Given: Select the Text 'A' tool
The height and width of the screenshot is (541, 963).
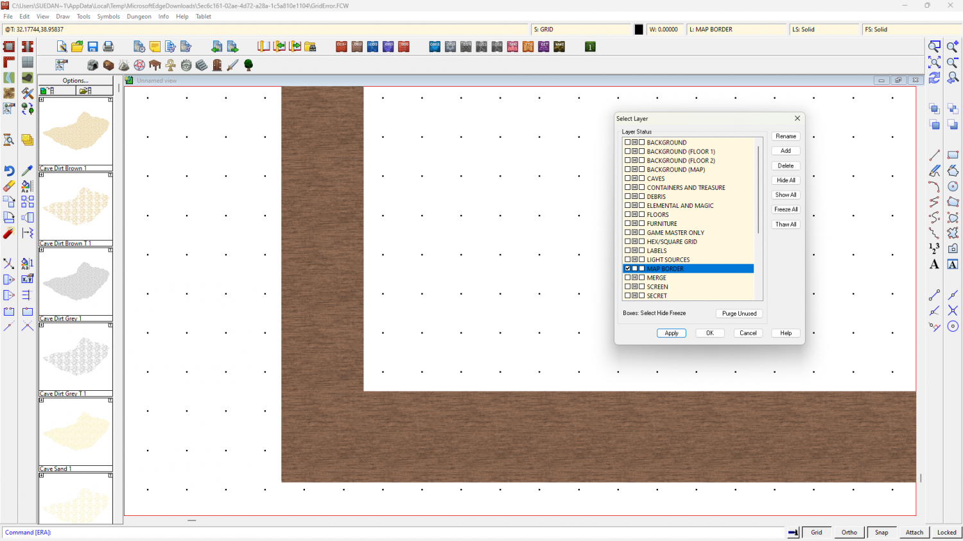Looking at the screenshot, I should click(935, 264).
